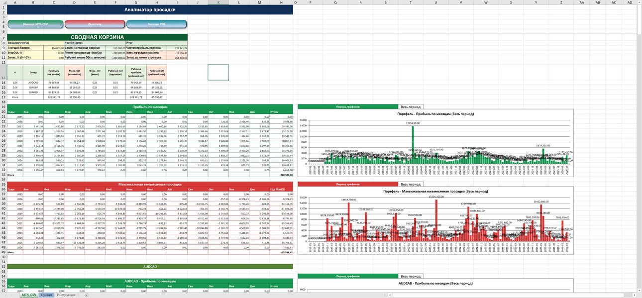The height and width of the screenshot is (298, 642).
Task: Click the green Период графиков label above profit chart
Action: pos(348,107)
